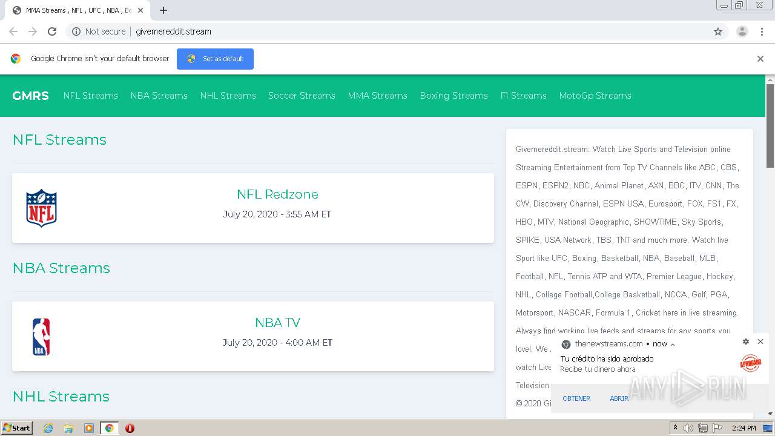Launch Internet Explorer from the taskbar
775x436 pixels.
click(48, 428)
